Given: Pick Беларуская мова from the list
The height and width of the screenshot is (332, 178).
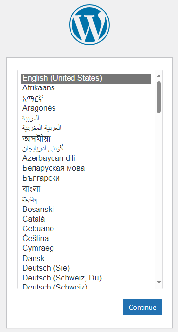Looking at the screenshot, I should coord(86,168).
